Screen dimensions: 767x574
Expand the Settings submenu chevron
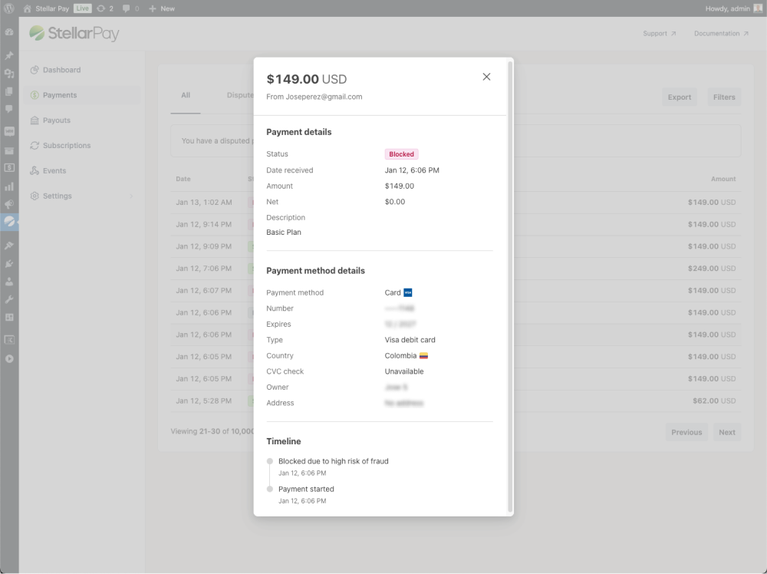click(x=131, y=196)
